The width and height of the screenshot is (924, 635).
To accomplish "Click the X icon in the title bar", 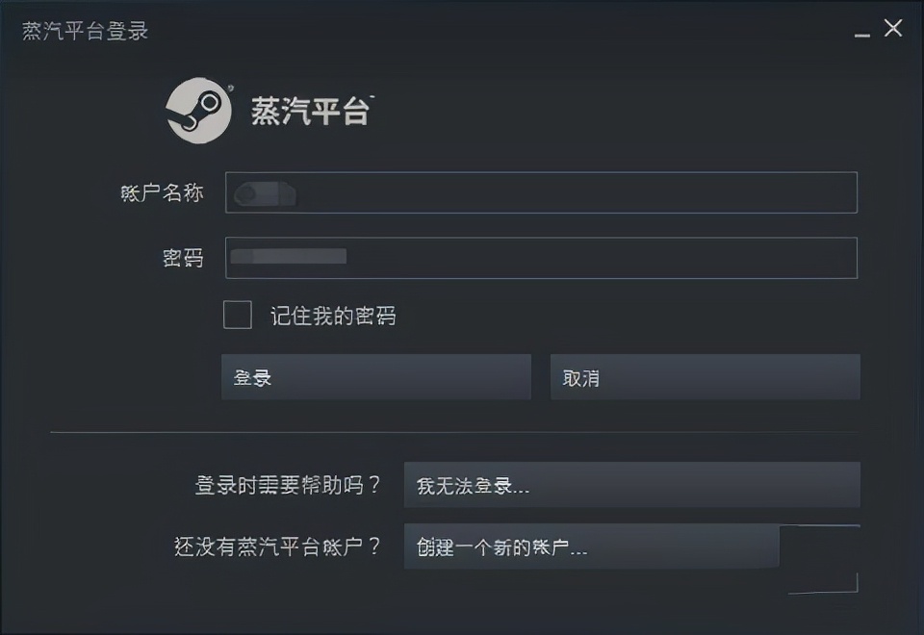I will pos(893,29).
